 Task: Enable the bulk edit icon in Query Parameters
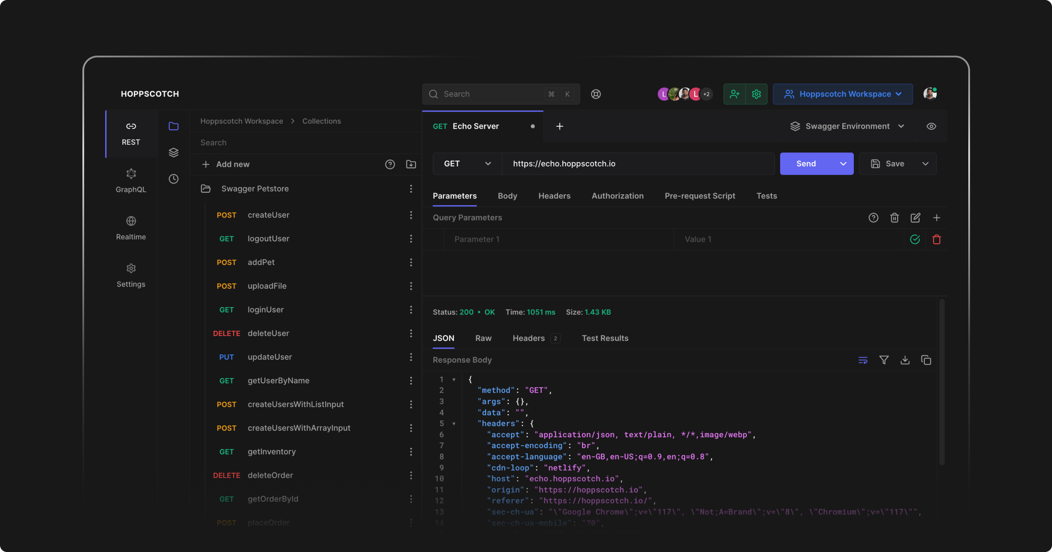click(916, 218)
